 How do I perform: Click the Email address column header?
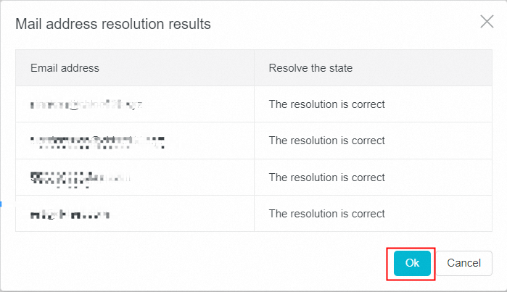click(x=65, y=68)
